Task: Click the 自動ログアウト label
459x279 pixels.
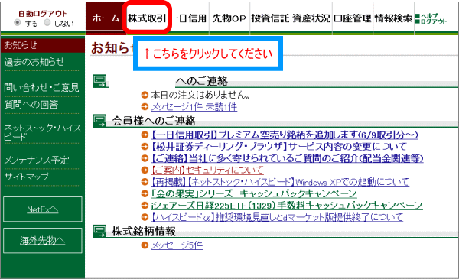Action: click(x=42, y=14)
